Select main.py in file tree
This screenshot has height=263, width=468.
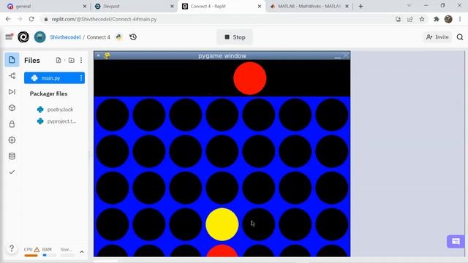54,78
